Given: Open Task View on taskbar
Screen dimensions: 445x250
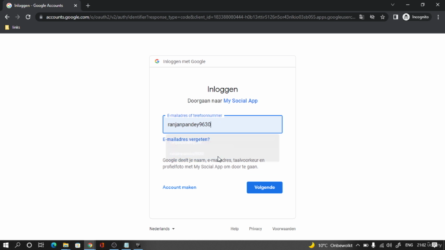Looking at the screenshot, I should coord(41,245).
